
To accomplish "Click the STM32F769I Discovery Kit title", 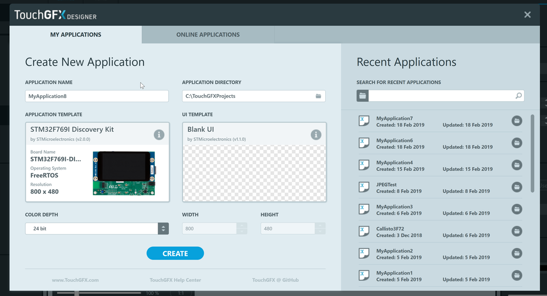I will [x=72, y=129].
